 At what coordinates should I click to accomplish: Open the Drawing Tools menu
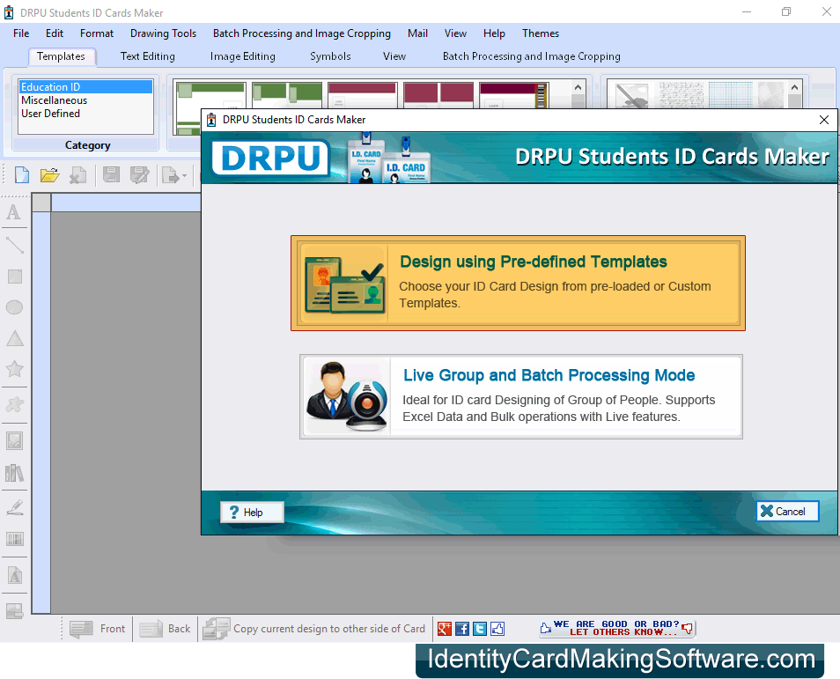click(163, 33)
